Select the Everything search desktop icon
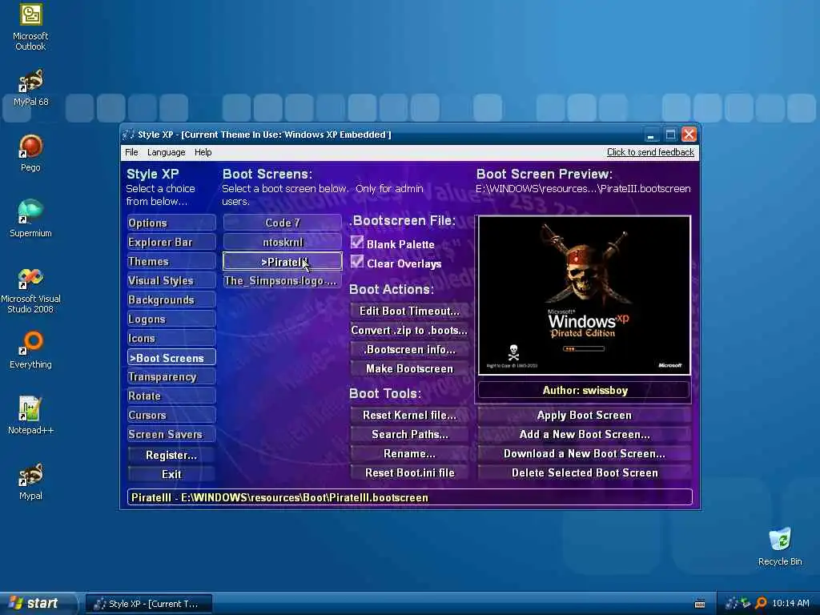820x615 pixels. (x=30, y=350)
